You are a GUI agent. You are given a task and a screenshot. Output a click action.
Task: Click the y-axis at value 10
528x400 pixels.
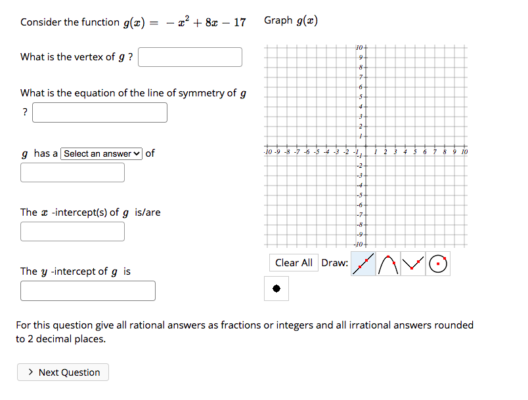(366, 47)
